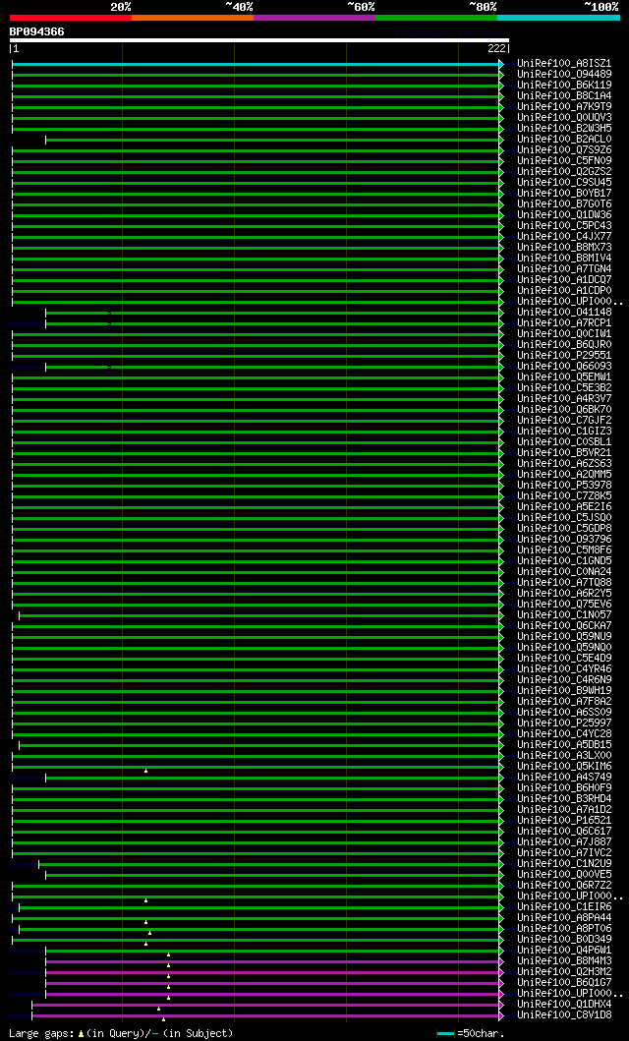The image size is (629, 1041).
Task: Select hit UniRef100_Q5EMW1
Action: [565, 377]
